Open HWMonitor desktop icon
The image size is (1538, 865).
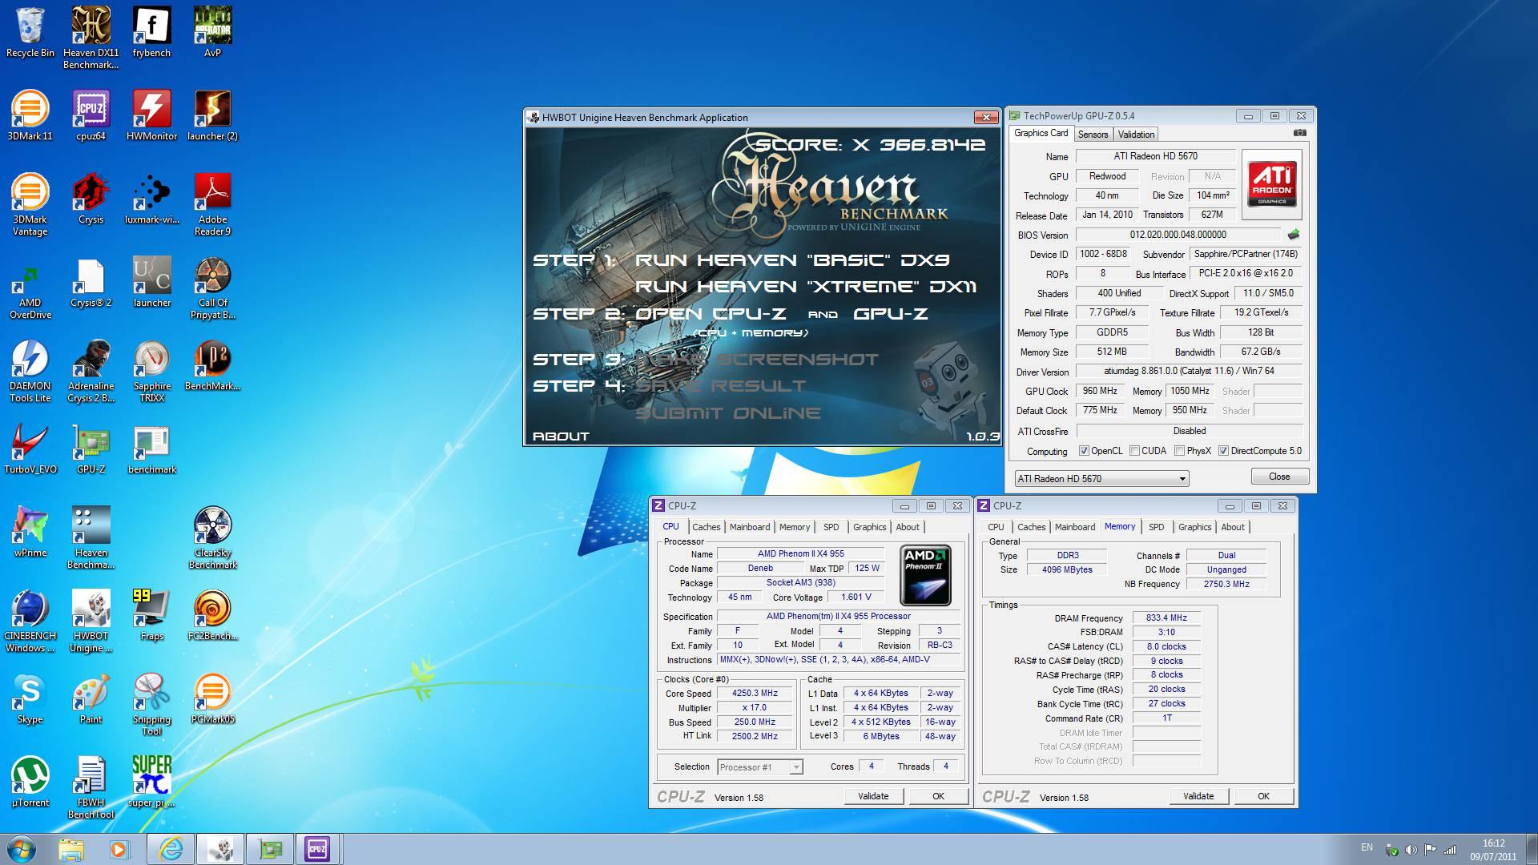click(151, 115)
